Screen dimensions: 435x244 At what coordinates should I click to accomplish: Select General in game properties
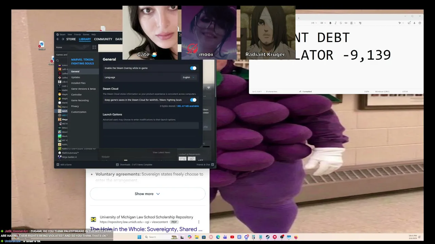(x=83, y=72)
